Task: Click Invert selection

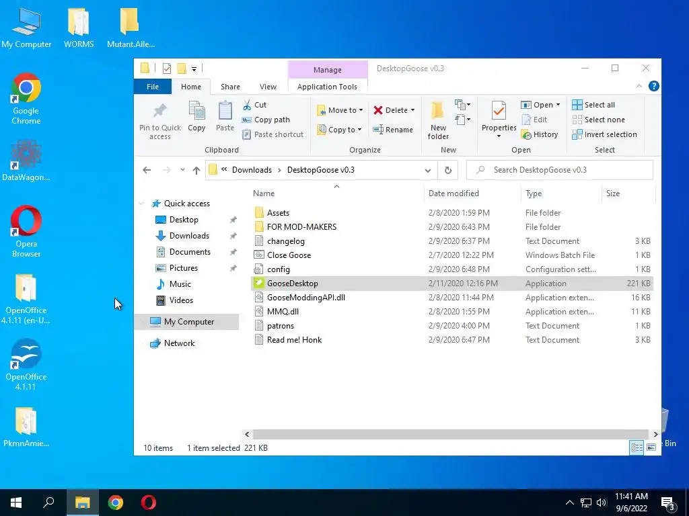Action: pyautogui.click(x=604, y=134)
